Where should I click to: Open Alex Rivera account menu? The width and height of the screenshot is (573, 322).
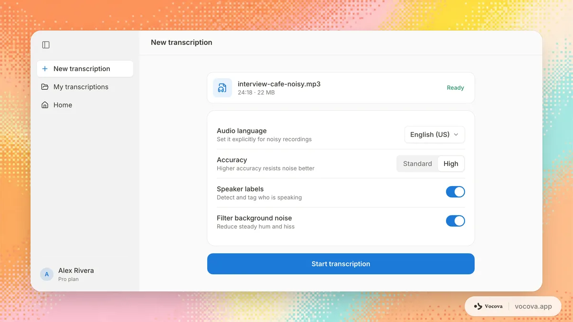(85, 274)
